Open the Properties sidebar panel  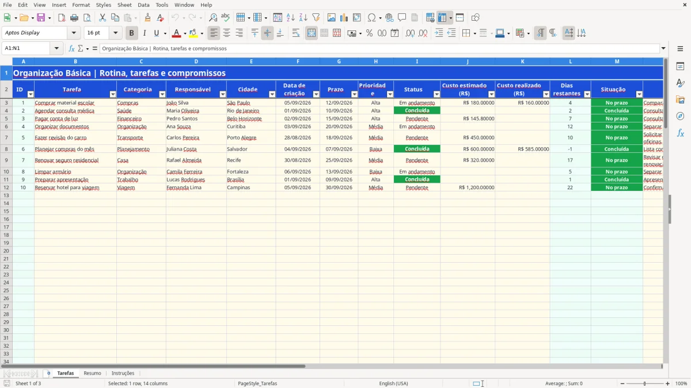(680, 67)
